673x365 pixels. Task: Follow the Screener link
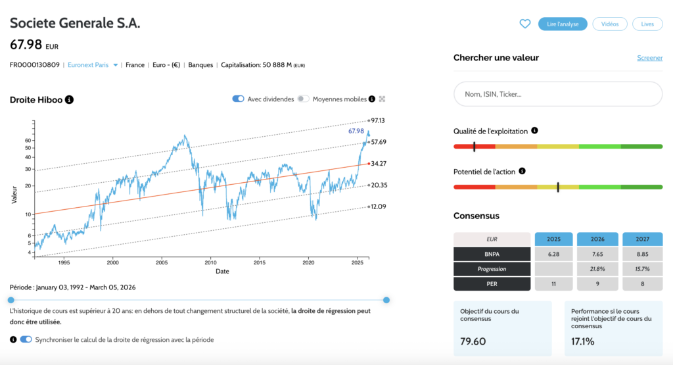click(x=649, y=58)
